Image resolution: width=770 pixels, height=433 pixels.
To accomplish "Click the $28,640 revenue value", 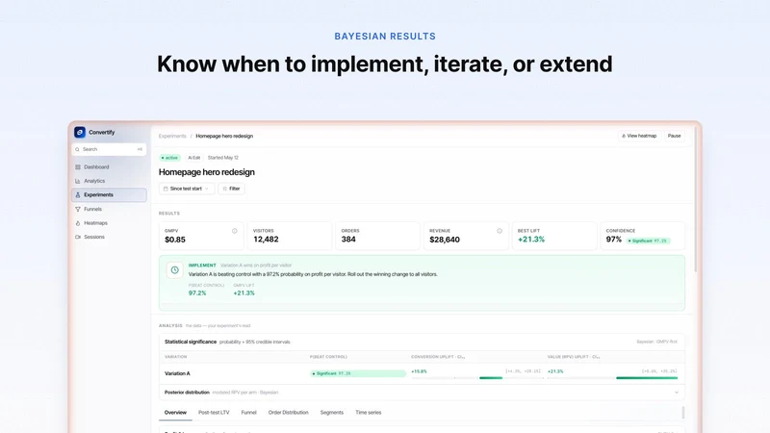I will [x=445, y=240].
